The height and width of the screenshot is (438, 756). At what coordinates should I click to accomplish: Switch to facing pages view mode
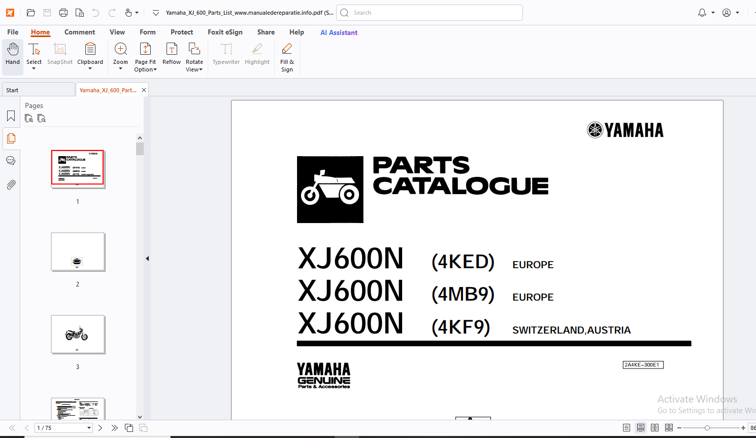click(x=655, y=428)
